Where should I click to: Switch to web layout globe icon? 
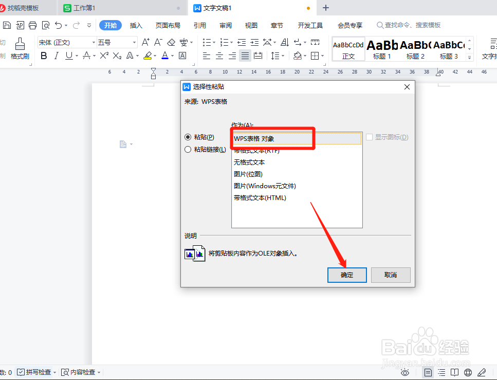pyautogui.click(x=468, y=372)
